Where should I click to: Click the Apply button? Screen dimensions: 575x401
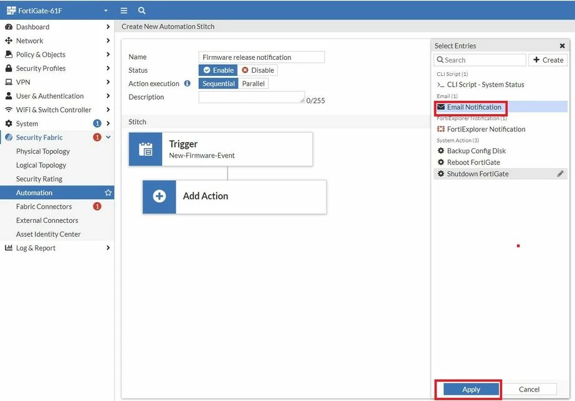(471, 389)
